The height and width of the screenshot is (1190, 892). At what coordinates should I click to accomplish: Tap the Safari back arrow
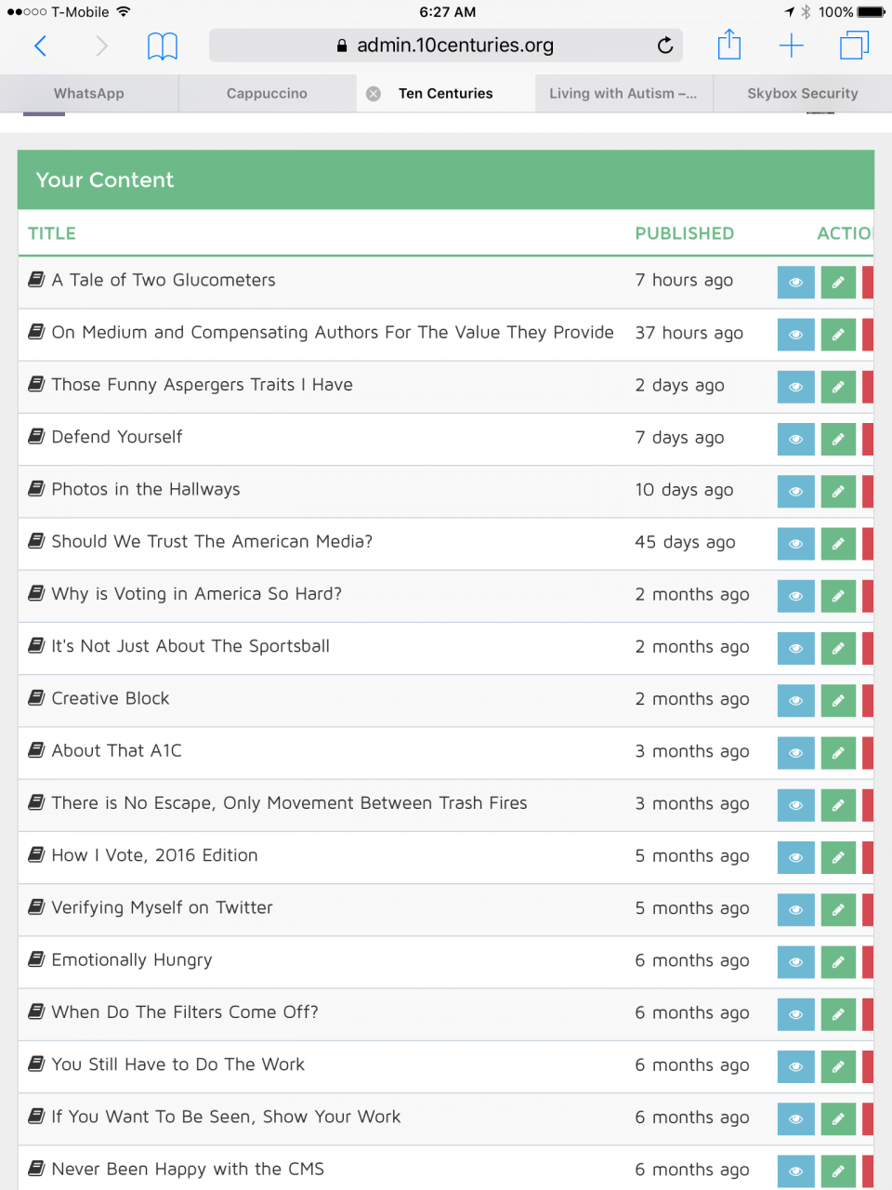tap(40, 46)
